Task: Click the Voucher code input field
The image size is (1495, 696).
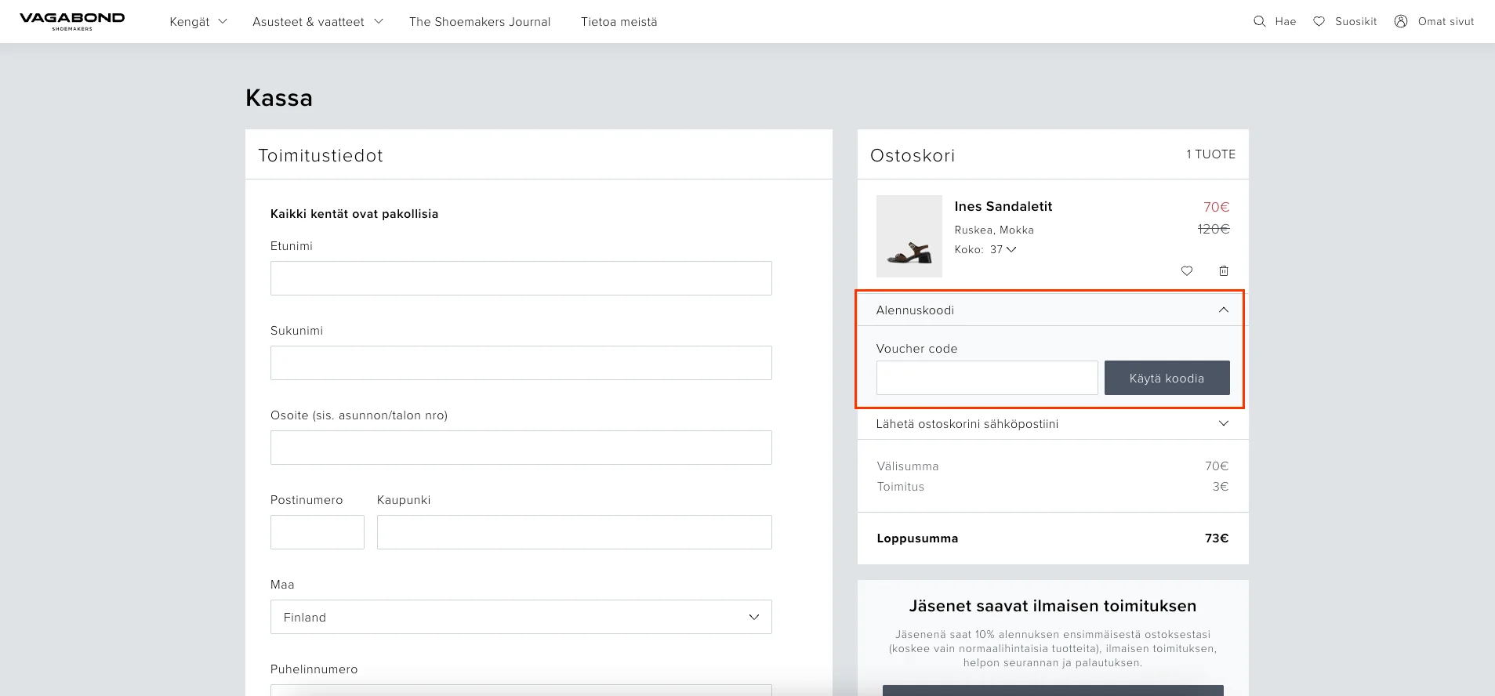Action: [987, 378]
